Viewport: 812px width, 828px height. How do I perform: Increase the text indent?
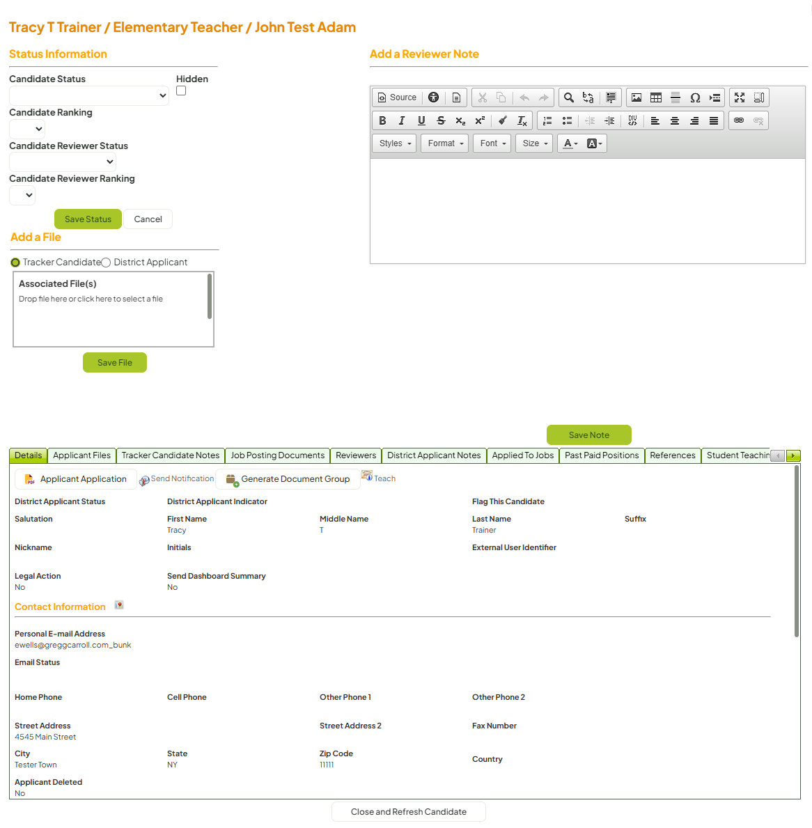[609, 121]
